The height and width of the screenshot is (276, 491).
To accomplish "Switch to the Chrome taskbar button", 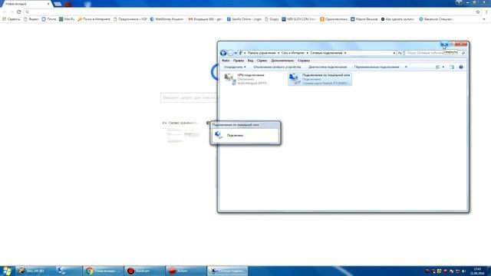I will click(103, 271).
